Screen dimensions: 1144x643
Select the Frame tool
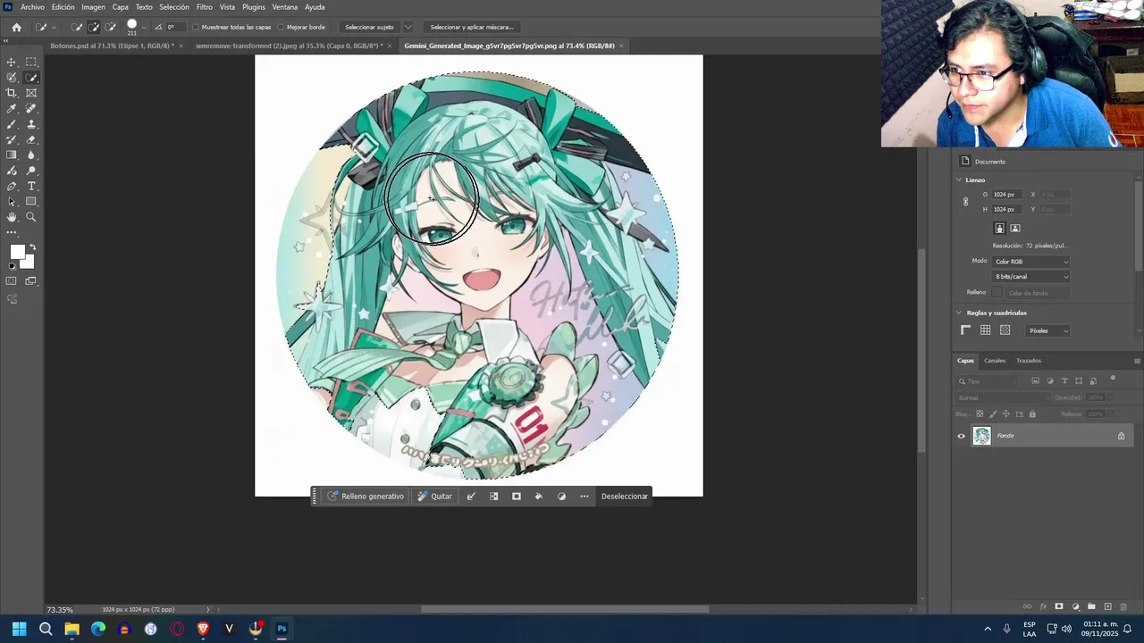tap(31, 93)
